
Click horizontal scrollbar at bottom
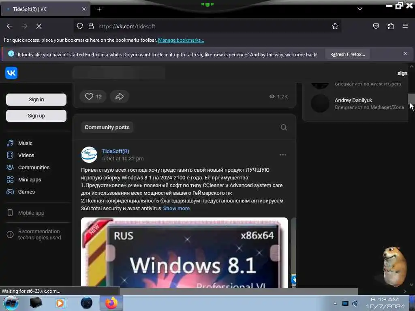(239, 291)
